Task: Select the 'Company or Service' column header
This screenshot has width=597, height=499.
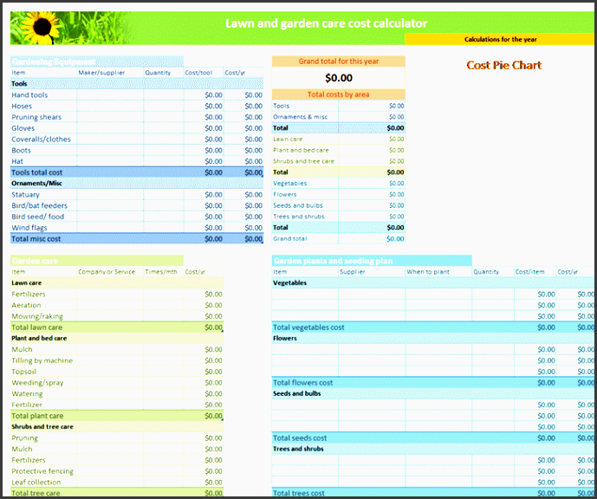Action: pyautogui.click(x=107, y=272)
